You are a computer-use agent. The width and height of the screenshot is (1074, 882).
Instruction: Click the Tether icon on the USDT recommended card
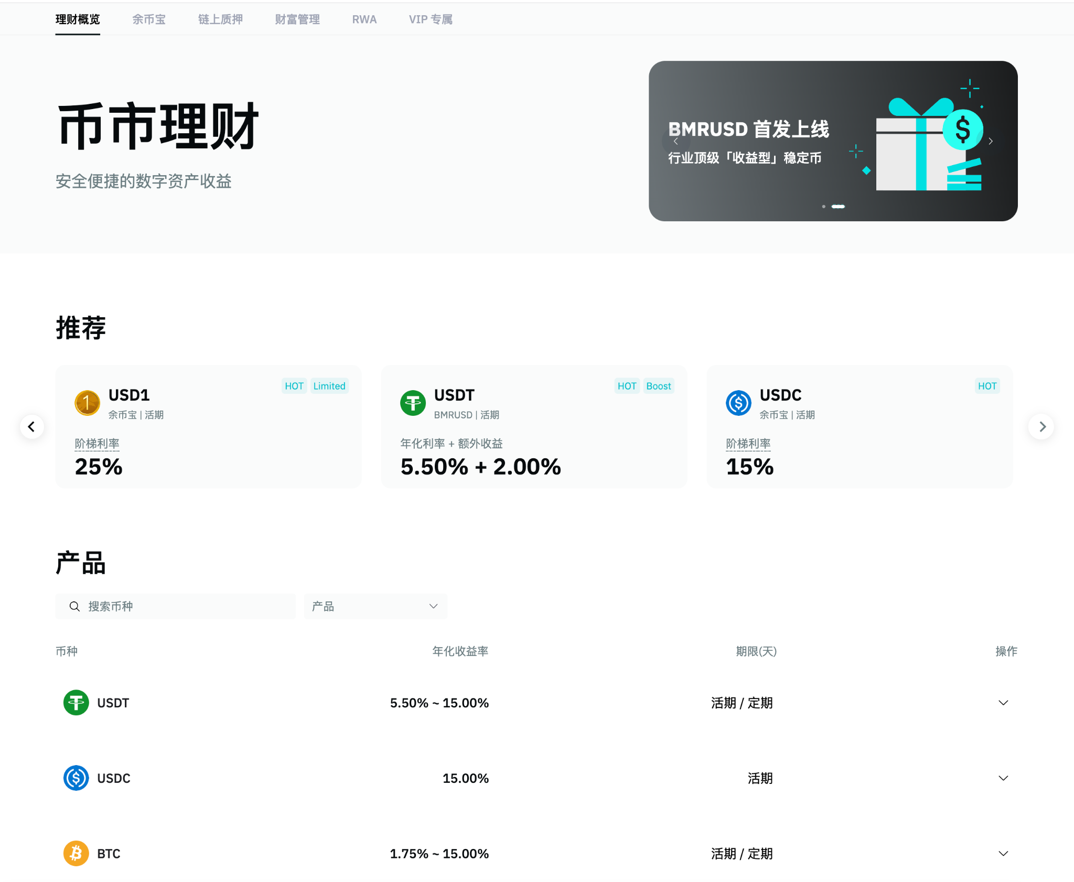point(414,403)
